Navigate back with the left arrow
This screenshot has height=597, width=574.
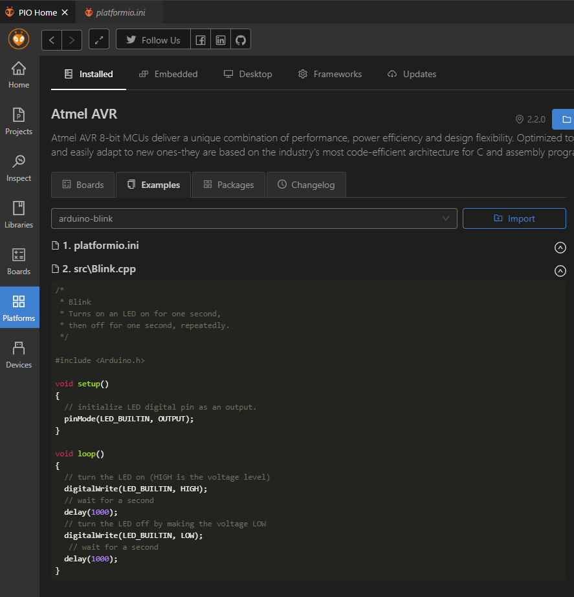coord(52,40)
